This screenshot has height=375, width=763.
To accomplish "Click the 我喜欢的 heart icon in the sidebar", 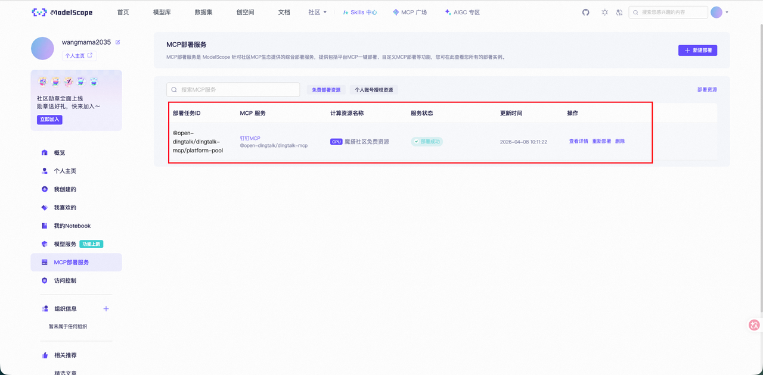I will coord(44,208).
